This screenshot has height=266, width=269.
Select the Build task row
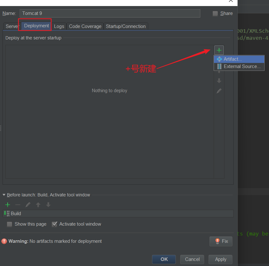coord(118,214)
